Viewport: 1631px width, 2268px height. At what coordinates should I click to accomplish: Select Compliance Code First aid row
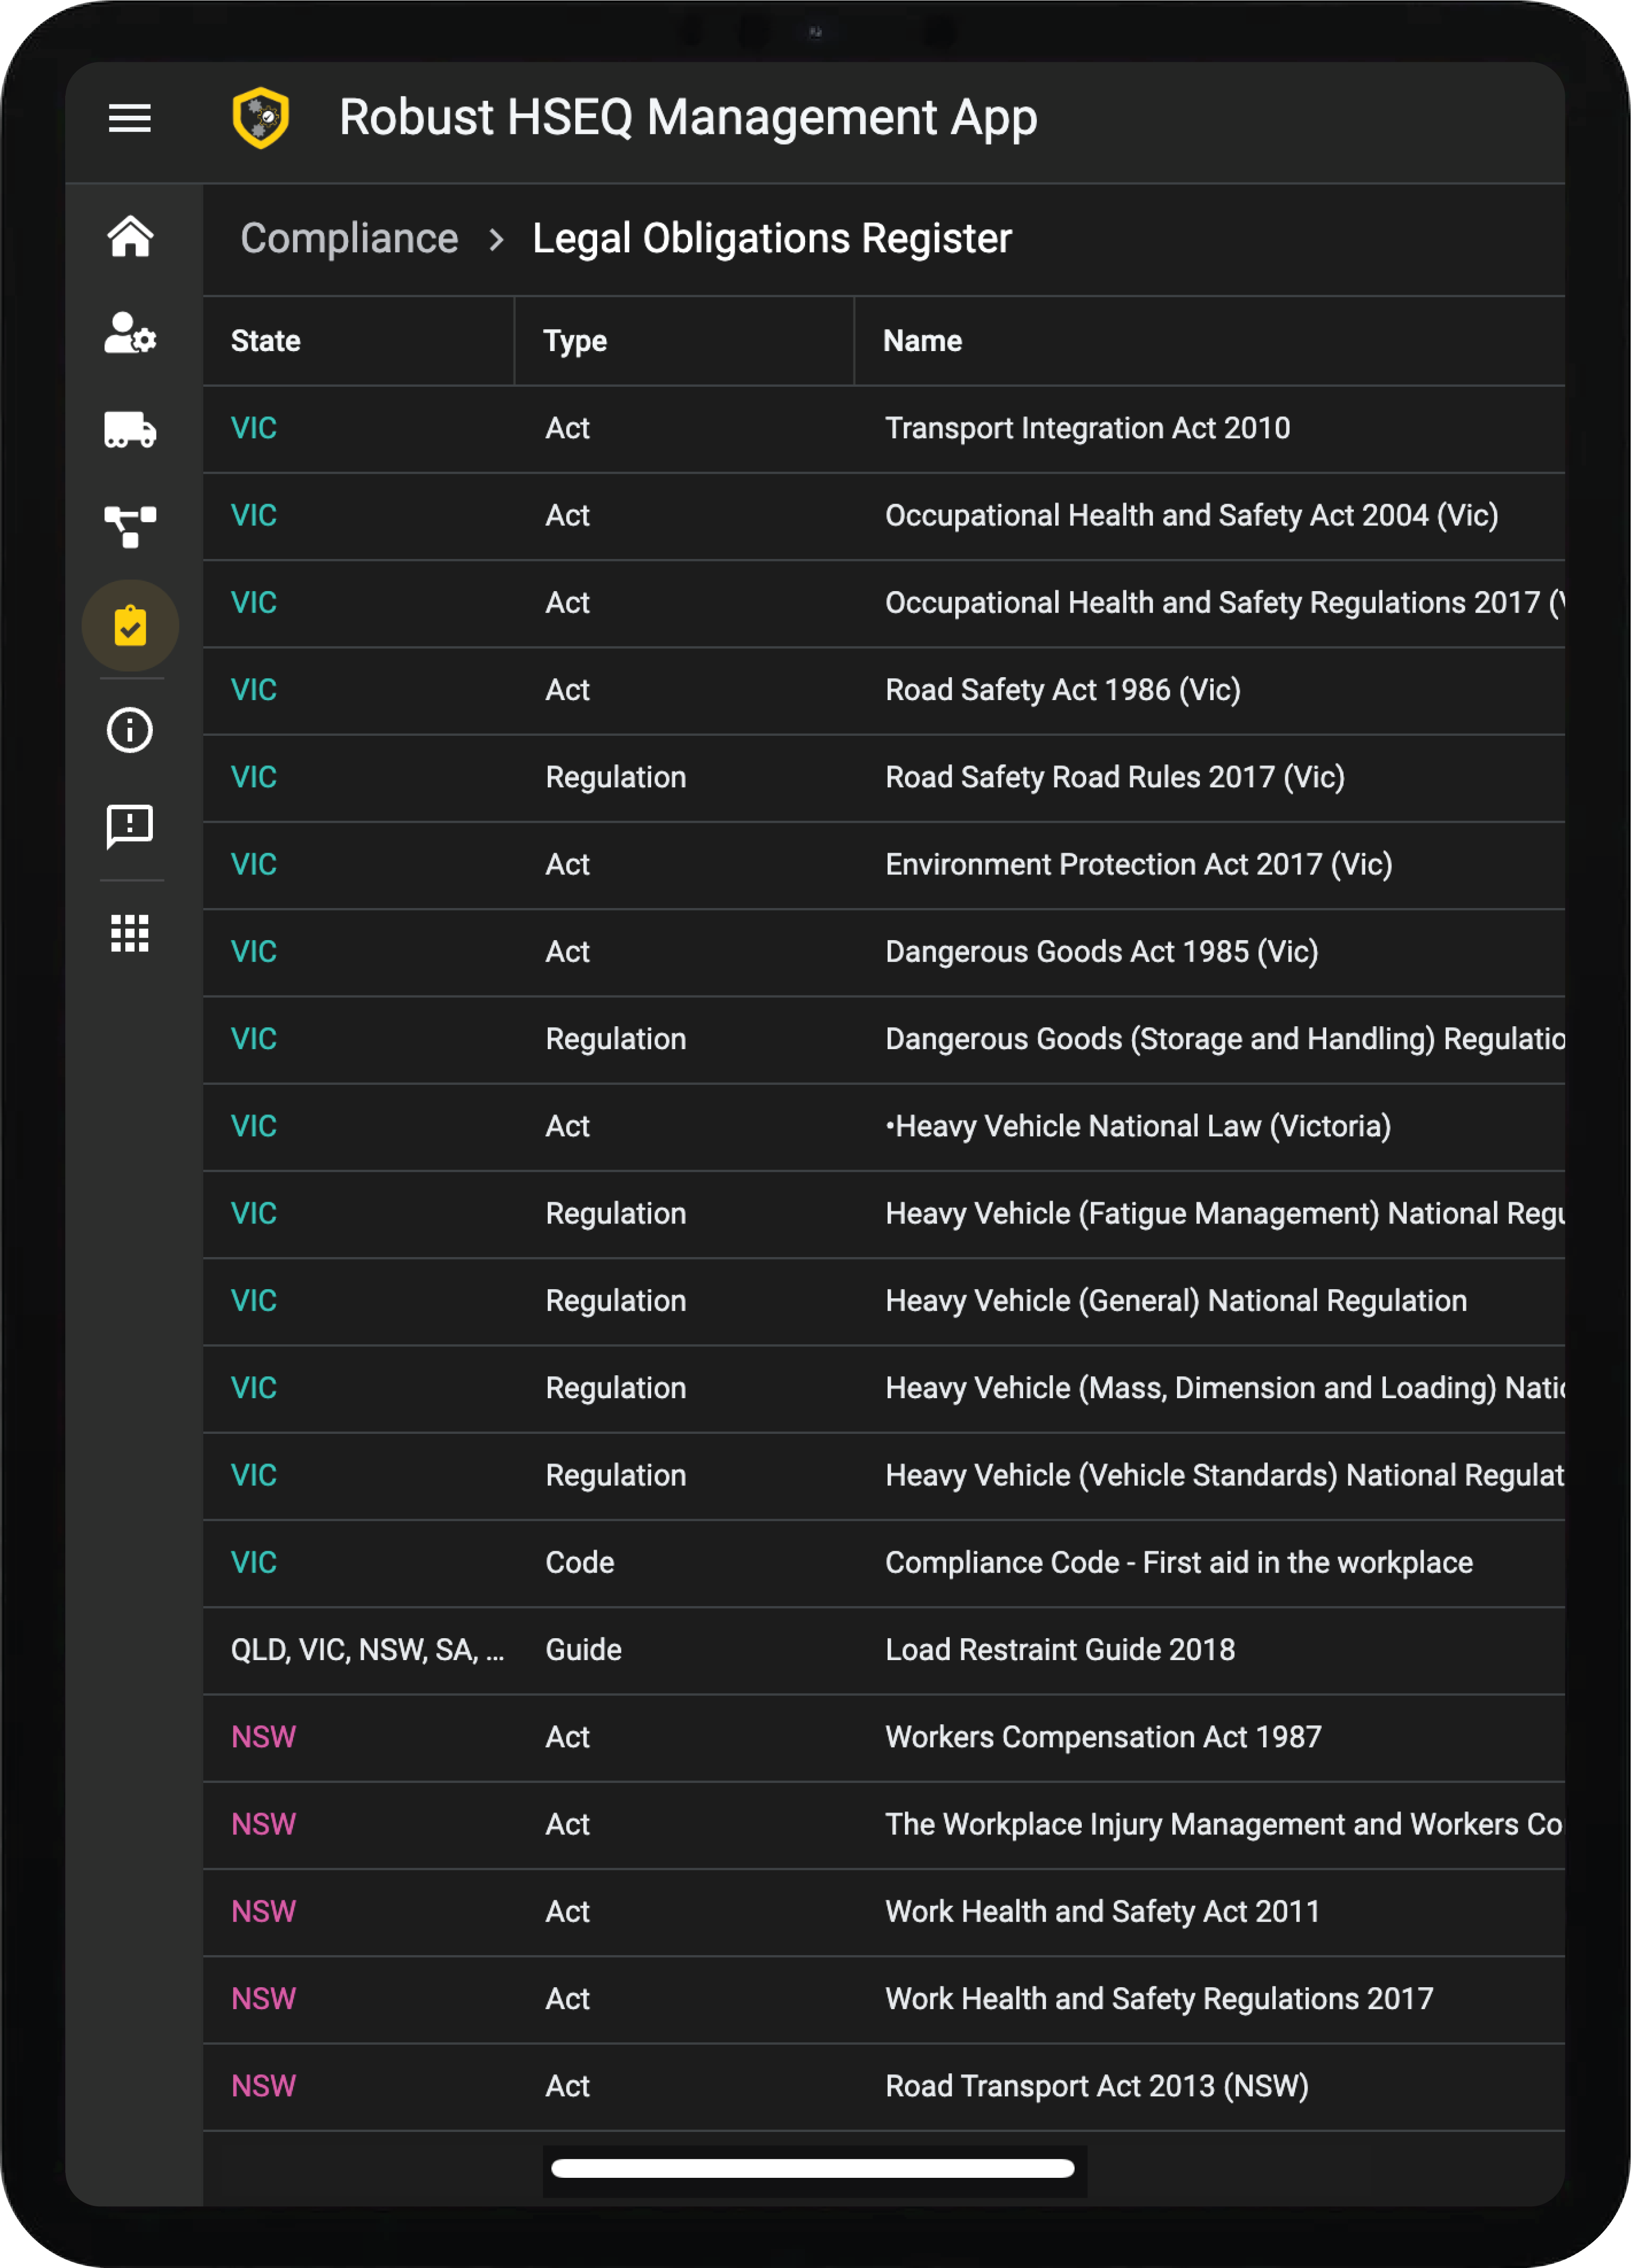pos(884,1563)
